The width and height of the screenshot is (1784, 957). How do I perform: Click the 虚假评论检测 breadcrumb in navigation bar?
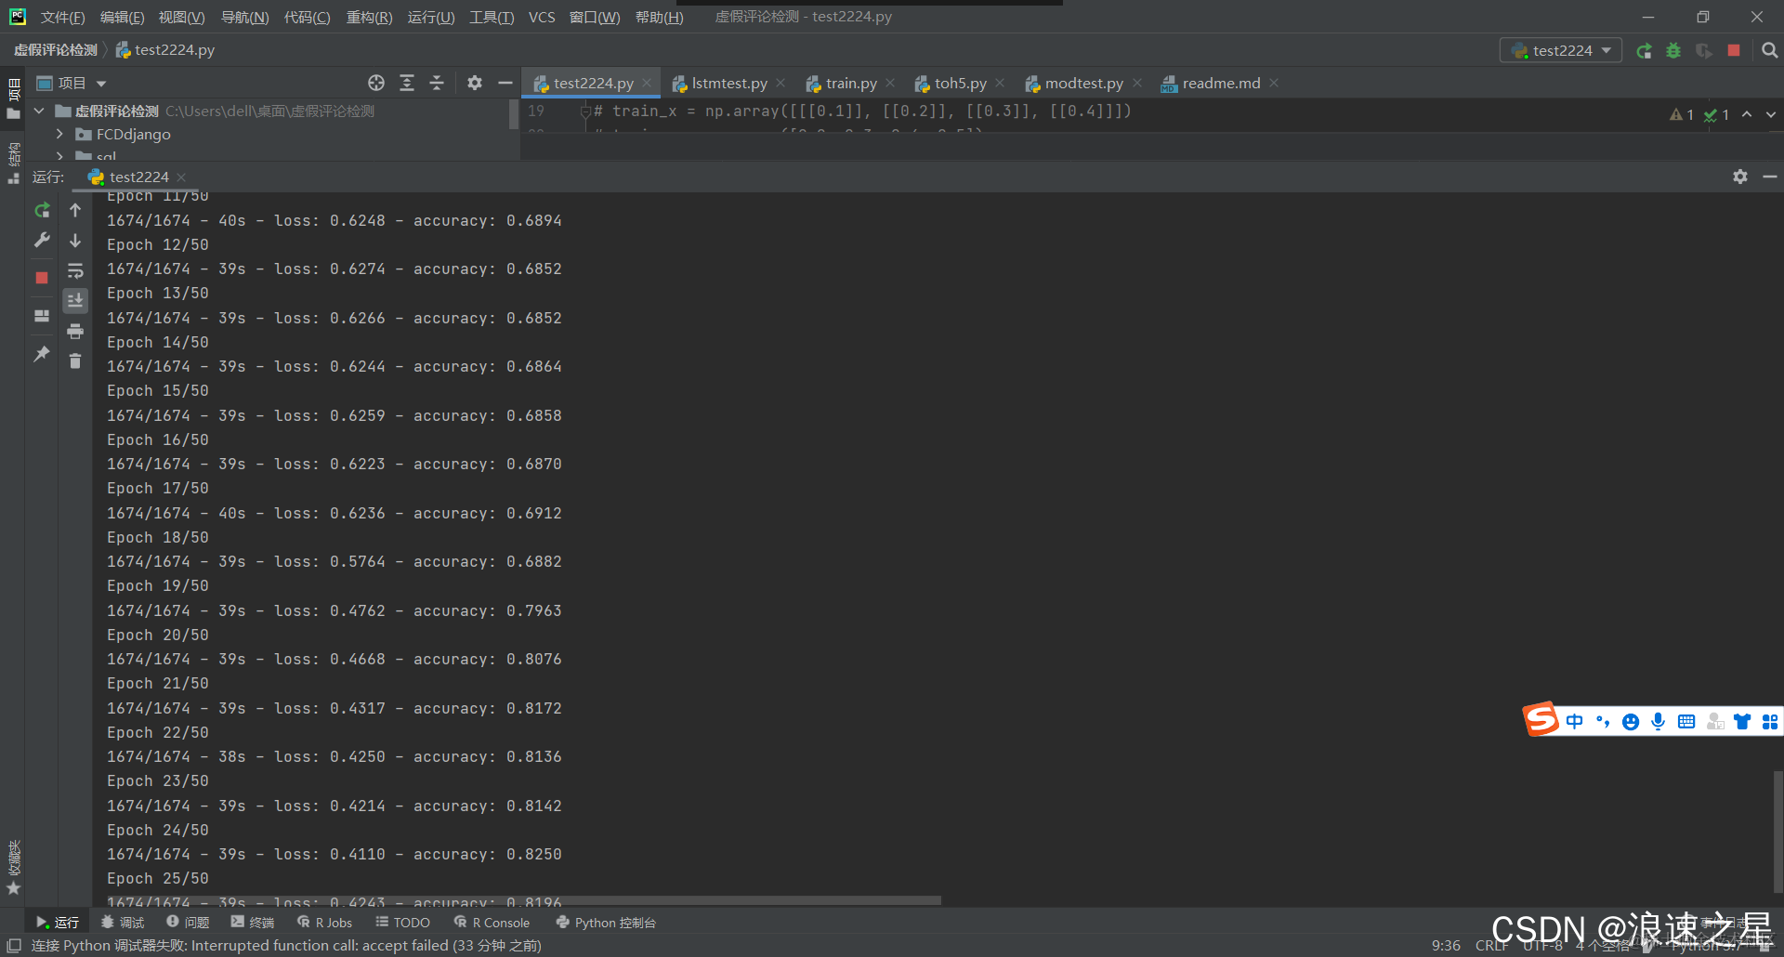56,50
